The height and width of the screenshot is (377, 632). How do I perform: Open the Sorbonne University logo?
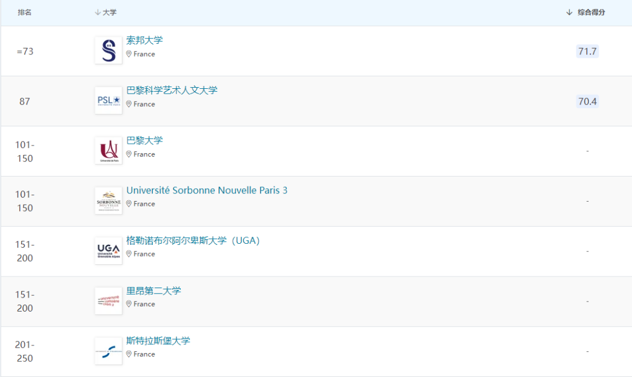[108, 50]
